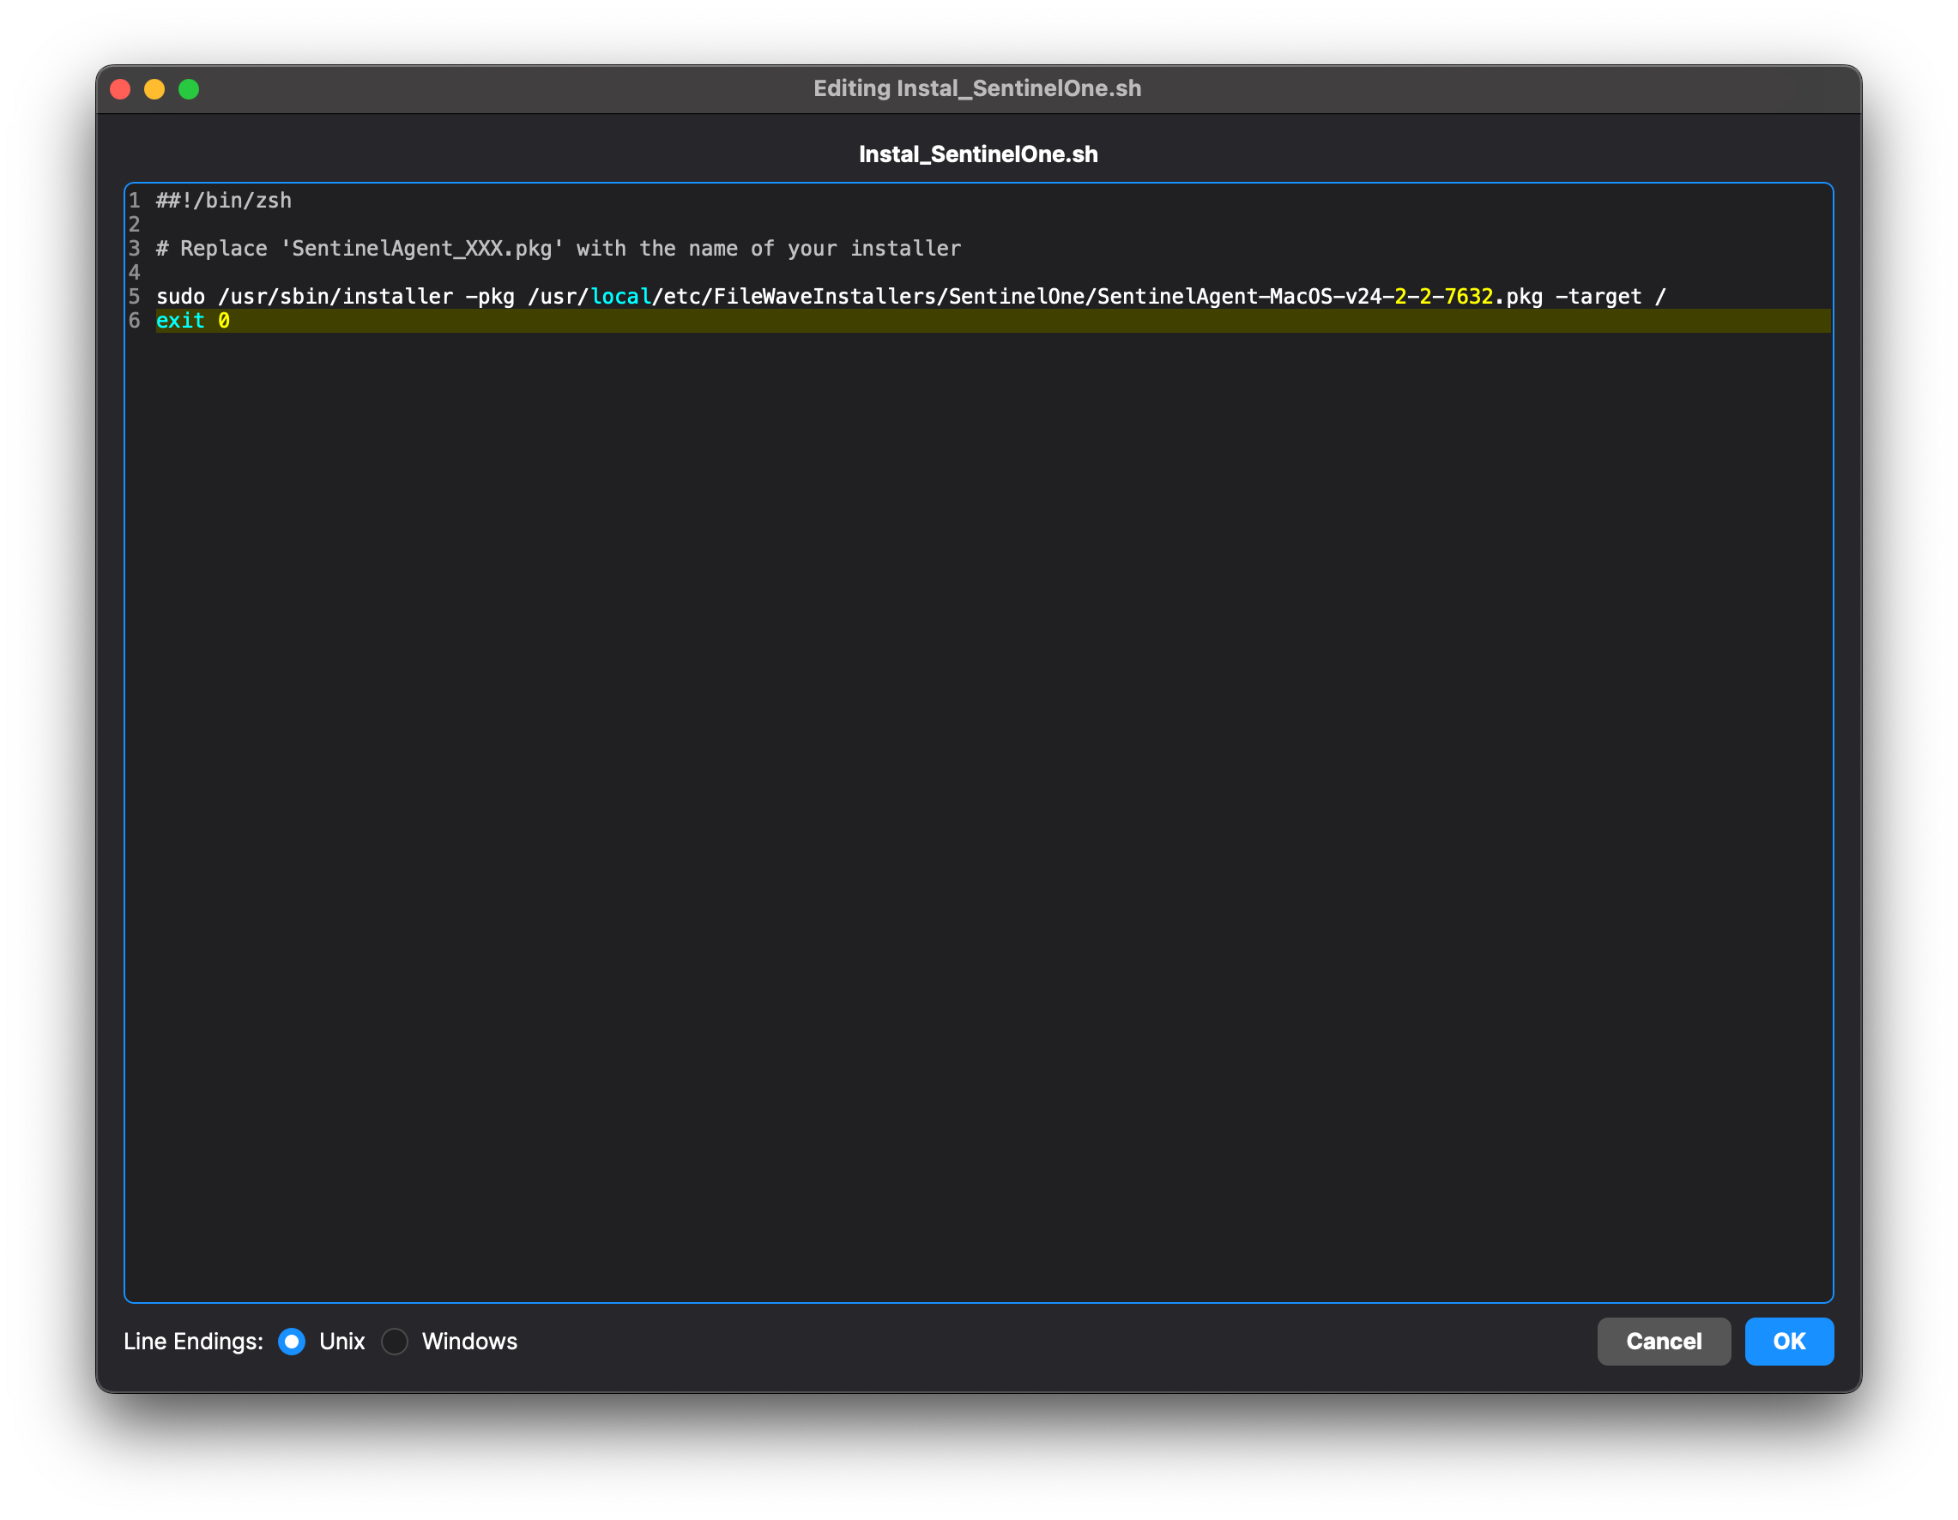Click the highlighted 'exit 0' line
1958x1520 pixels.
[x=994, y=321]
